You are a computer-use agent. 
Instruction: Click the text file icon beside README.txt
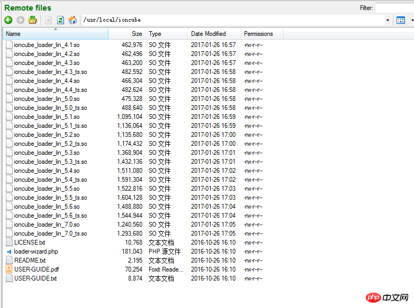pyautogui.click(x=9, y=260)
